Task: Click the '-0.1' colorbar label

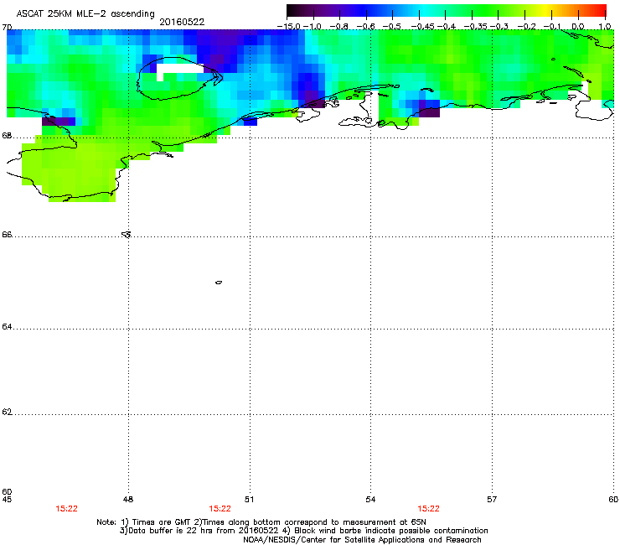Action: (x=552, y=27)
